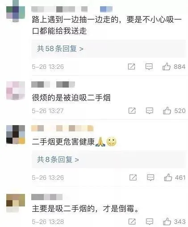Like the comment with 884 likes
This screenshot has width=188, height=227.
coord(166,67)
